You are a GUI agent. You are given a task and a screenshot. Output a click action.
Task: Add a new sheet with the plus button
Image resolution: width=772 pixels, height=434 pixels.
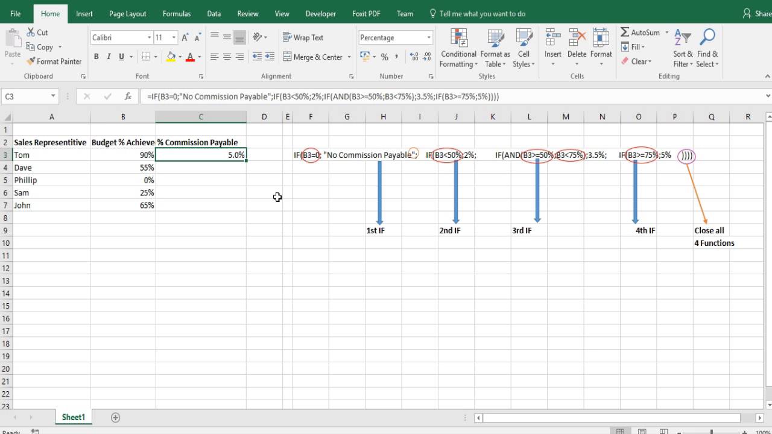click(115, 417)
